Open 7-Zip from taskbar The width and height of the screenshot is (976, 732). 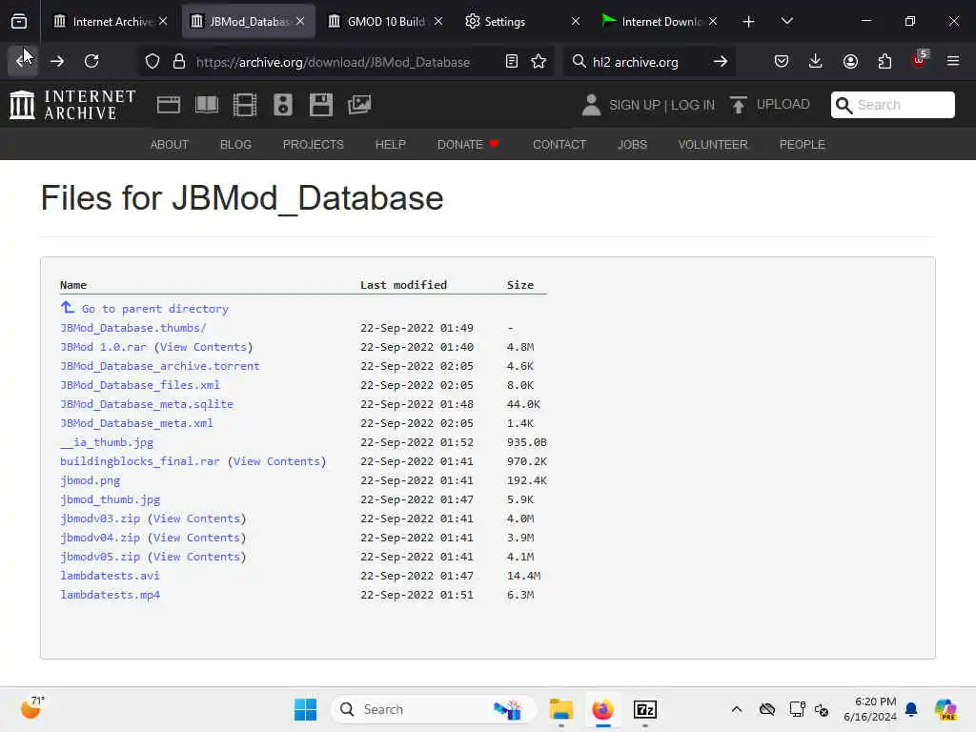645,709
